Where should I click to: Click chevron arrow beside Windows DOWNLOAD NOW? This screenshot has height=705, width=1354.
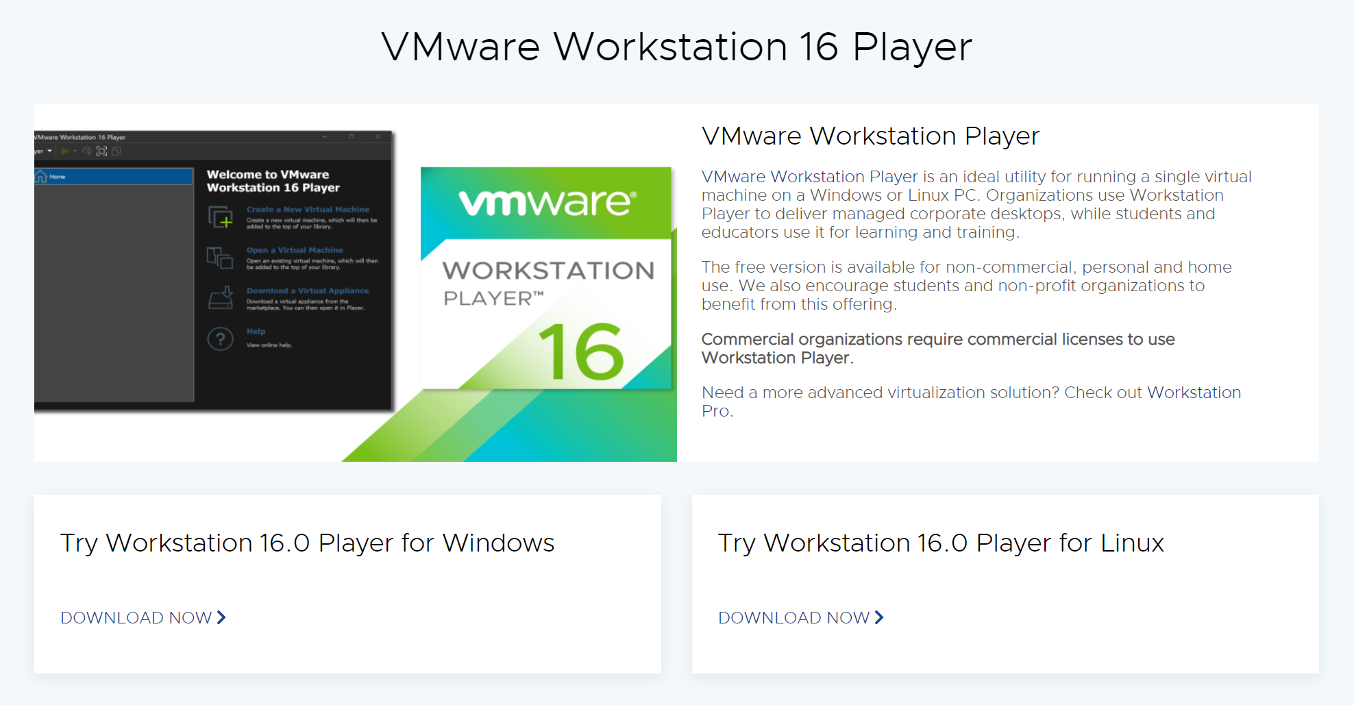pos(221,618)
